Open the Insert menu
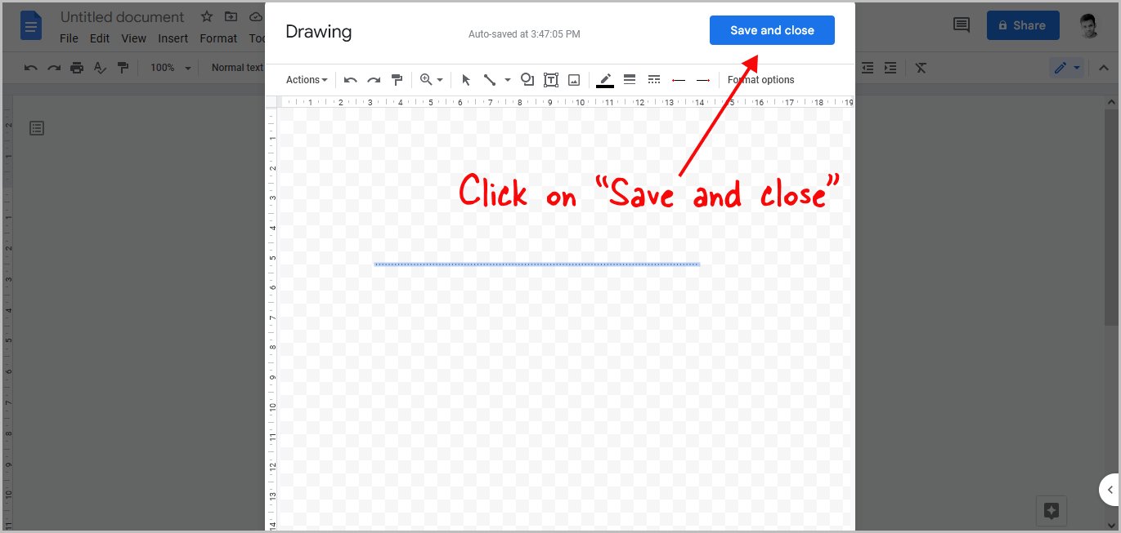This screenshot has width=1121, height=533. point(173,38)
